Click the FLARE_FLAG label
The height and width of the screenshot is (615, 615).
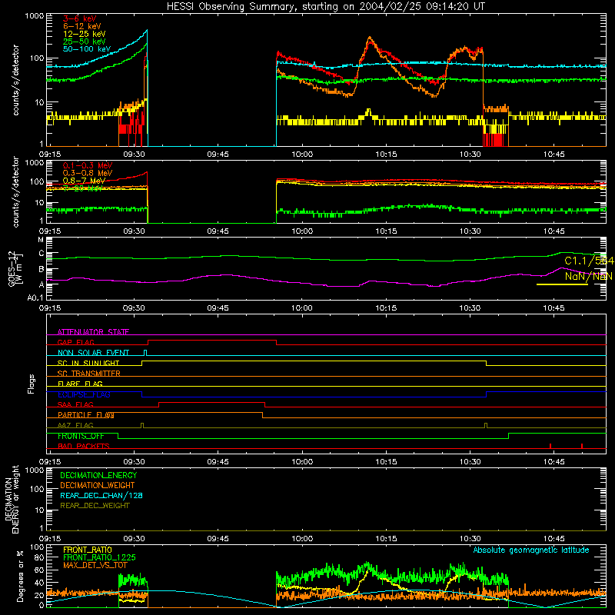tap(80, 384)
